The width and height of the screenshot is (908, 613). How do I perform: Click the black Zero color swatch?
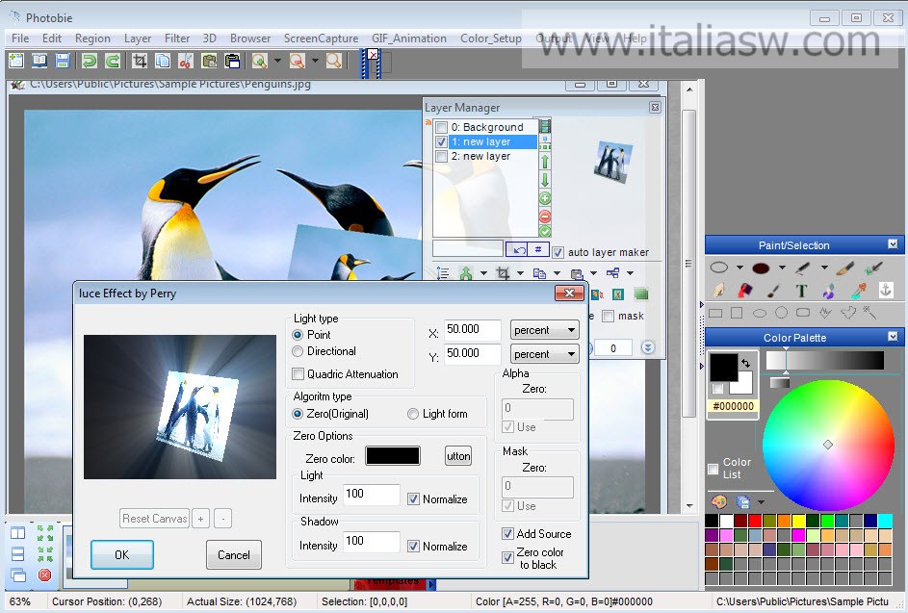[x=393, y=455]
